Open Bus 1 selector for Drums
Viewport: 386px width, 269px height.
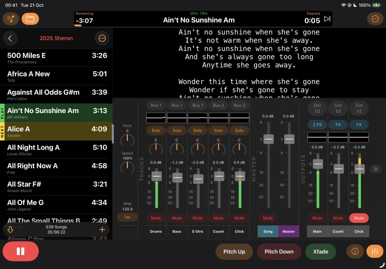point(156,105)
